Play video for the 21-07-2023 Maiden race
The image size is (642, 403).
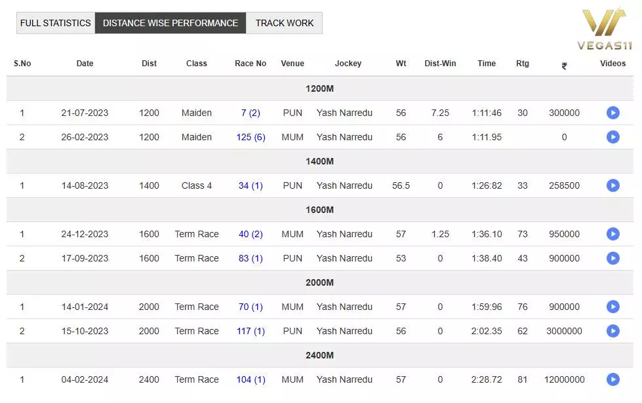point(613,113)
